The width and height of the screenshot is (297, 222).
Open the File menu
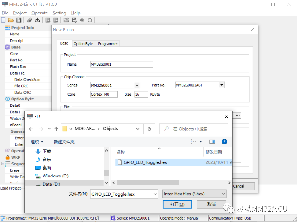(x=5, y=13)
